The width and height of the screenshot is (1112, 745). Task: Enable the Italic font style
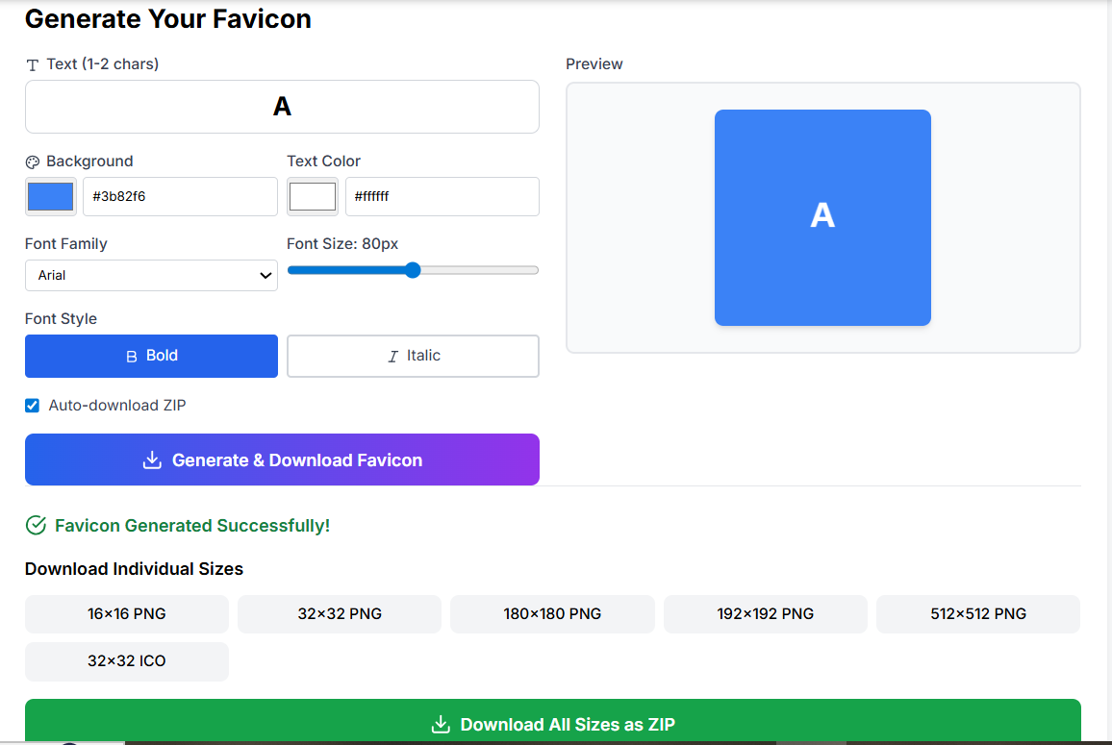(x=413, y=356)
